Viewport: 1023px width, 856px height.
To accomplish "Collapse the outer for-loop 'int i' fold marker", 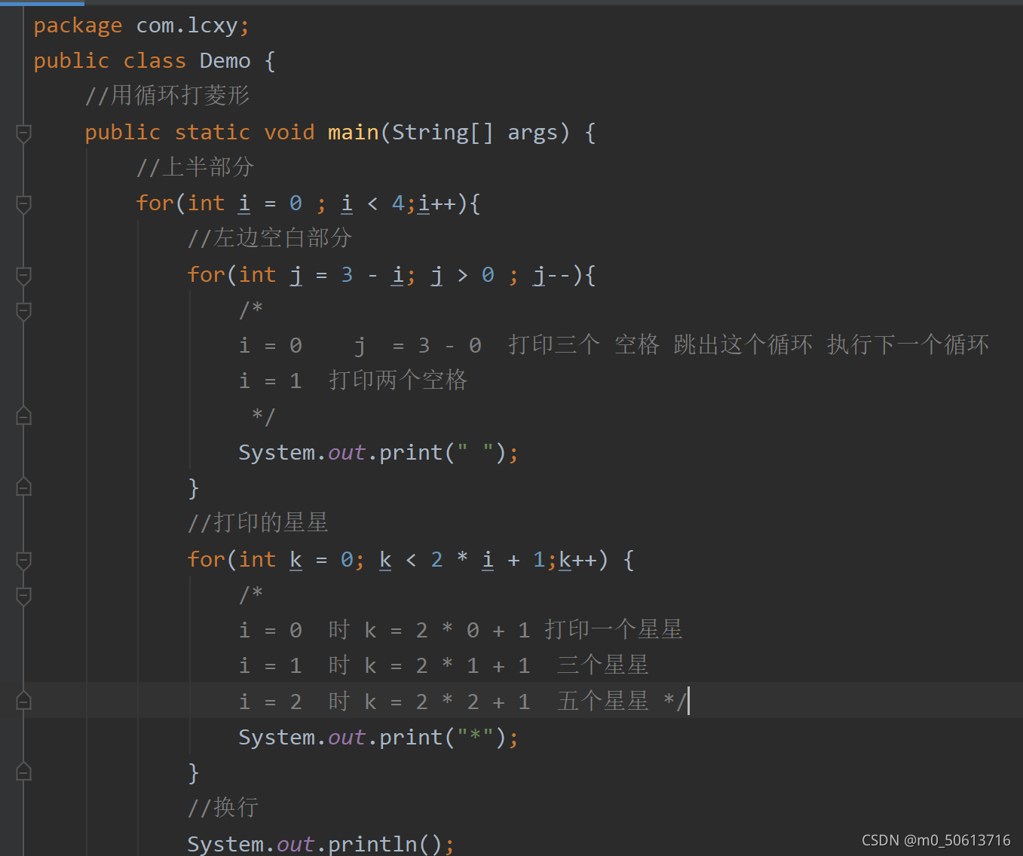I will [23, 204].
